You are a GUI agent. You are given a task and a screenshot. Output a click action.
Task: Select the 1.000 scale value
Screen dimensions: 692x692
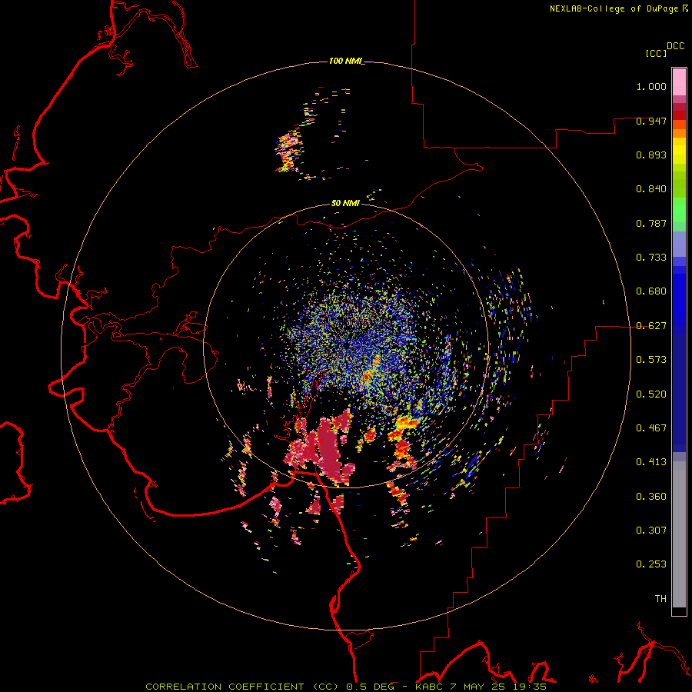[651, 86]
